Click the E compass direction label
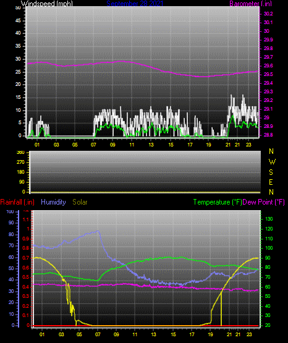 pyautogui.click(x=271, y=182)
